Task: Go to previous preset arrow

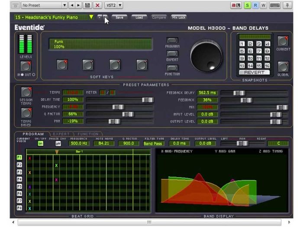Action: click(72, 5)
